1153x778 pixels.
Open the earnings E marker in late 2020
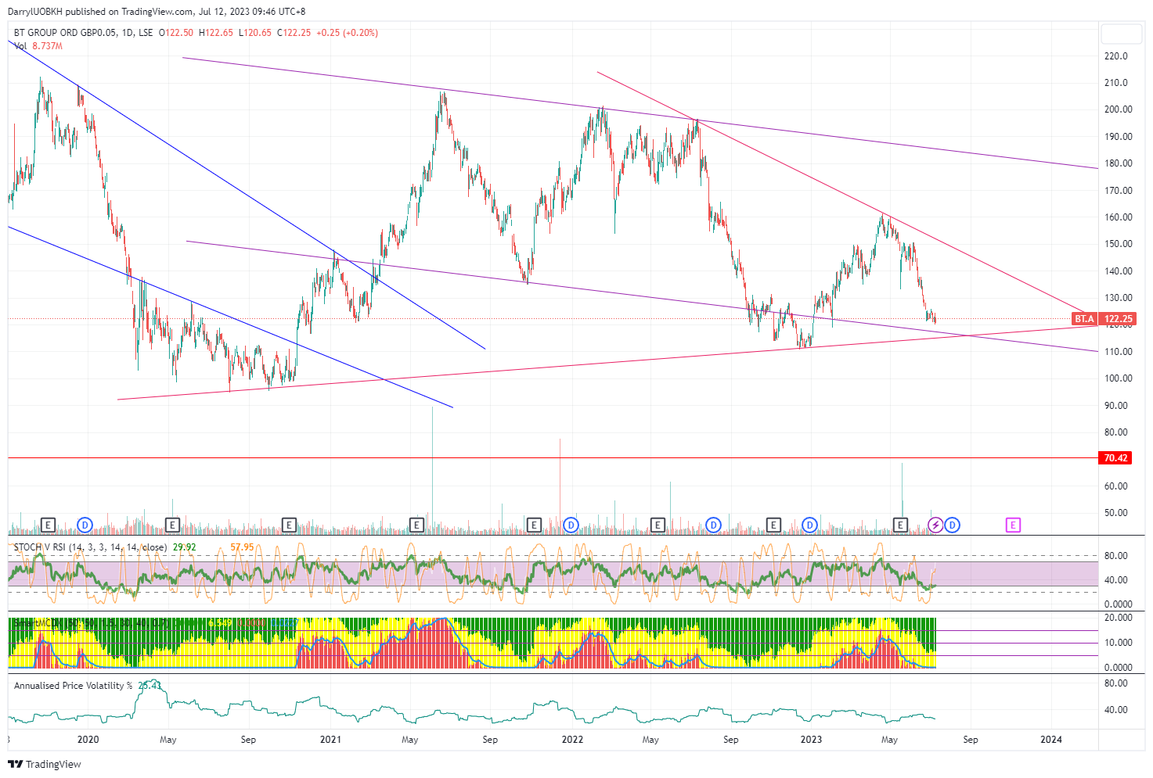coord(289,525)
